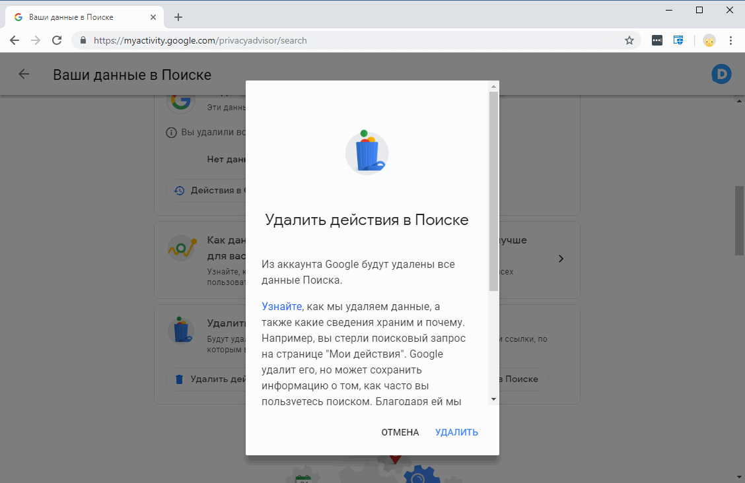
Task: Select the "Ваши данные в Поиске" tab
Action: (85, 17)
